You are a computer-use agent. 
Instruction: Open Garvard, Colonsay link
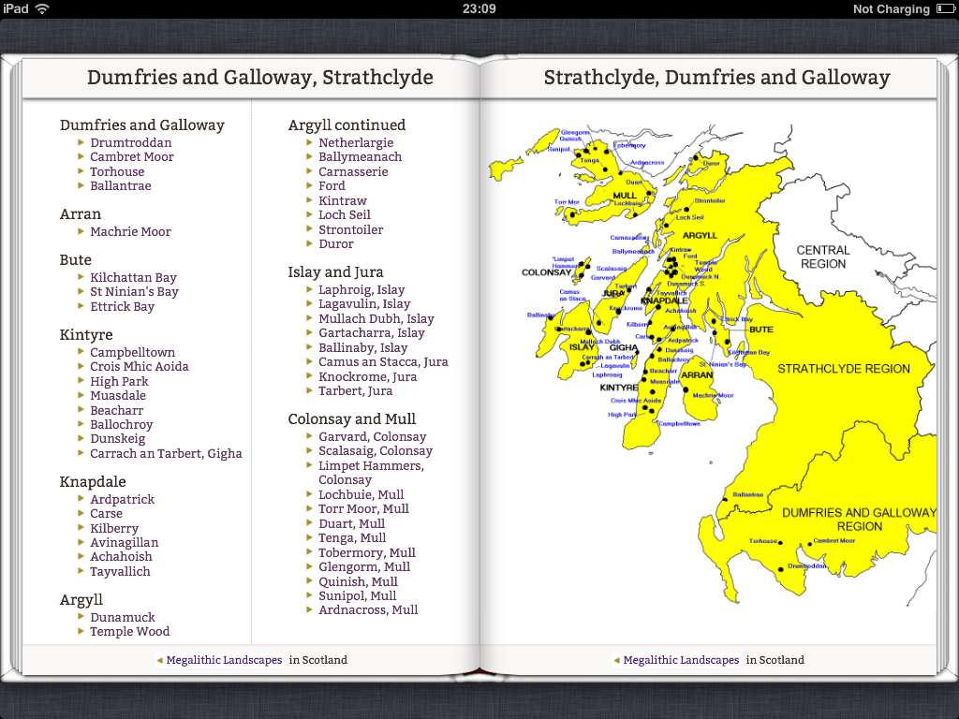372,436
